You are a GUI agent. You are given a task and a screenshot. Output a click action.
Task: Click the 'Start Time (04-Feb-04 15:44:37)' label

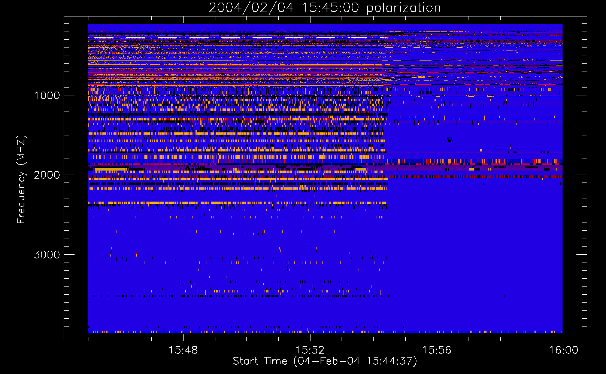click(325, 361)
